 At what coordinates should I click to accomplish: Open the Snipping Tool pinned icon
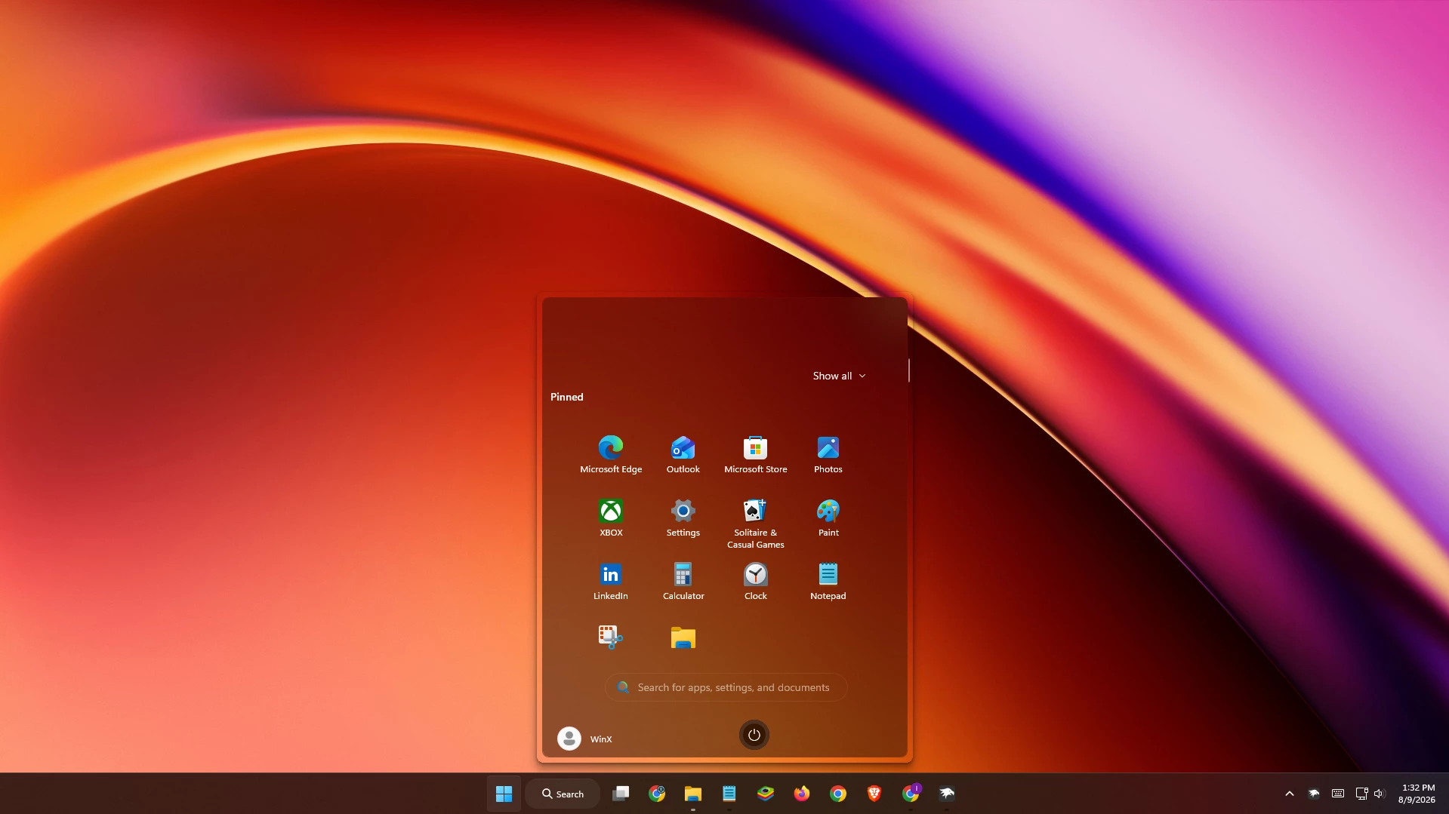click(610, 637)
